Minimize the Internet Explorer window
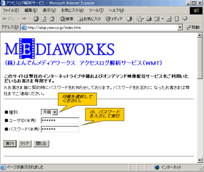Viewport: 204px width, 172px height. pos(189,3)
